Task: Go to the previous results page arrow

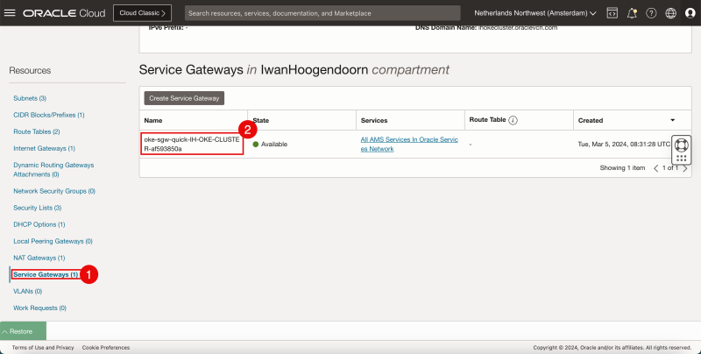Action: point(655,167)
